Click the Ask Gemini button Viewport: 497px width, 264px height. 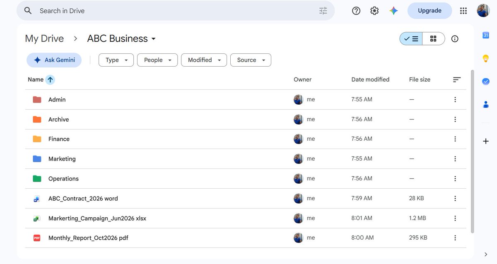click(x=54, y=60)
